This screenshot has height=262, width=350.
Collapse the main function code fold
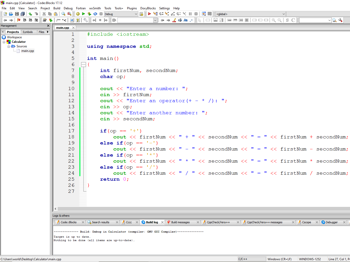click(x=84, y=65)
